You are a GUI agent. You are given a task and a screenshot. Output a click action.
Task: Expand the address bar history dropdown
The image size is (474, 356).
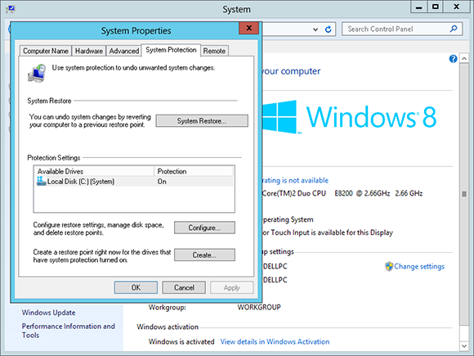pyautogui.click(x=315, y=29)
